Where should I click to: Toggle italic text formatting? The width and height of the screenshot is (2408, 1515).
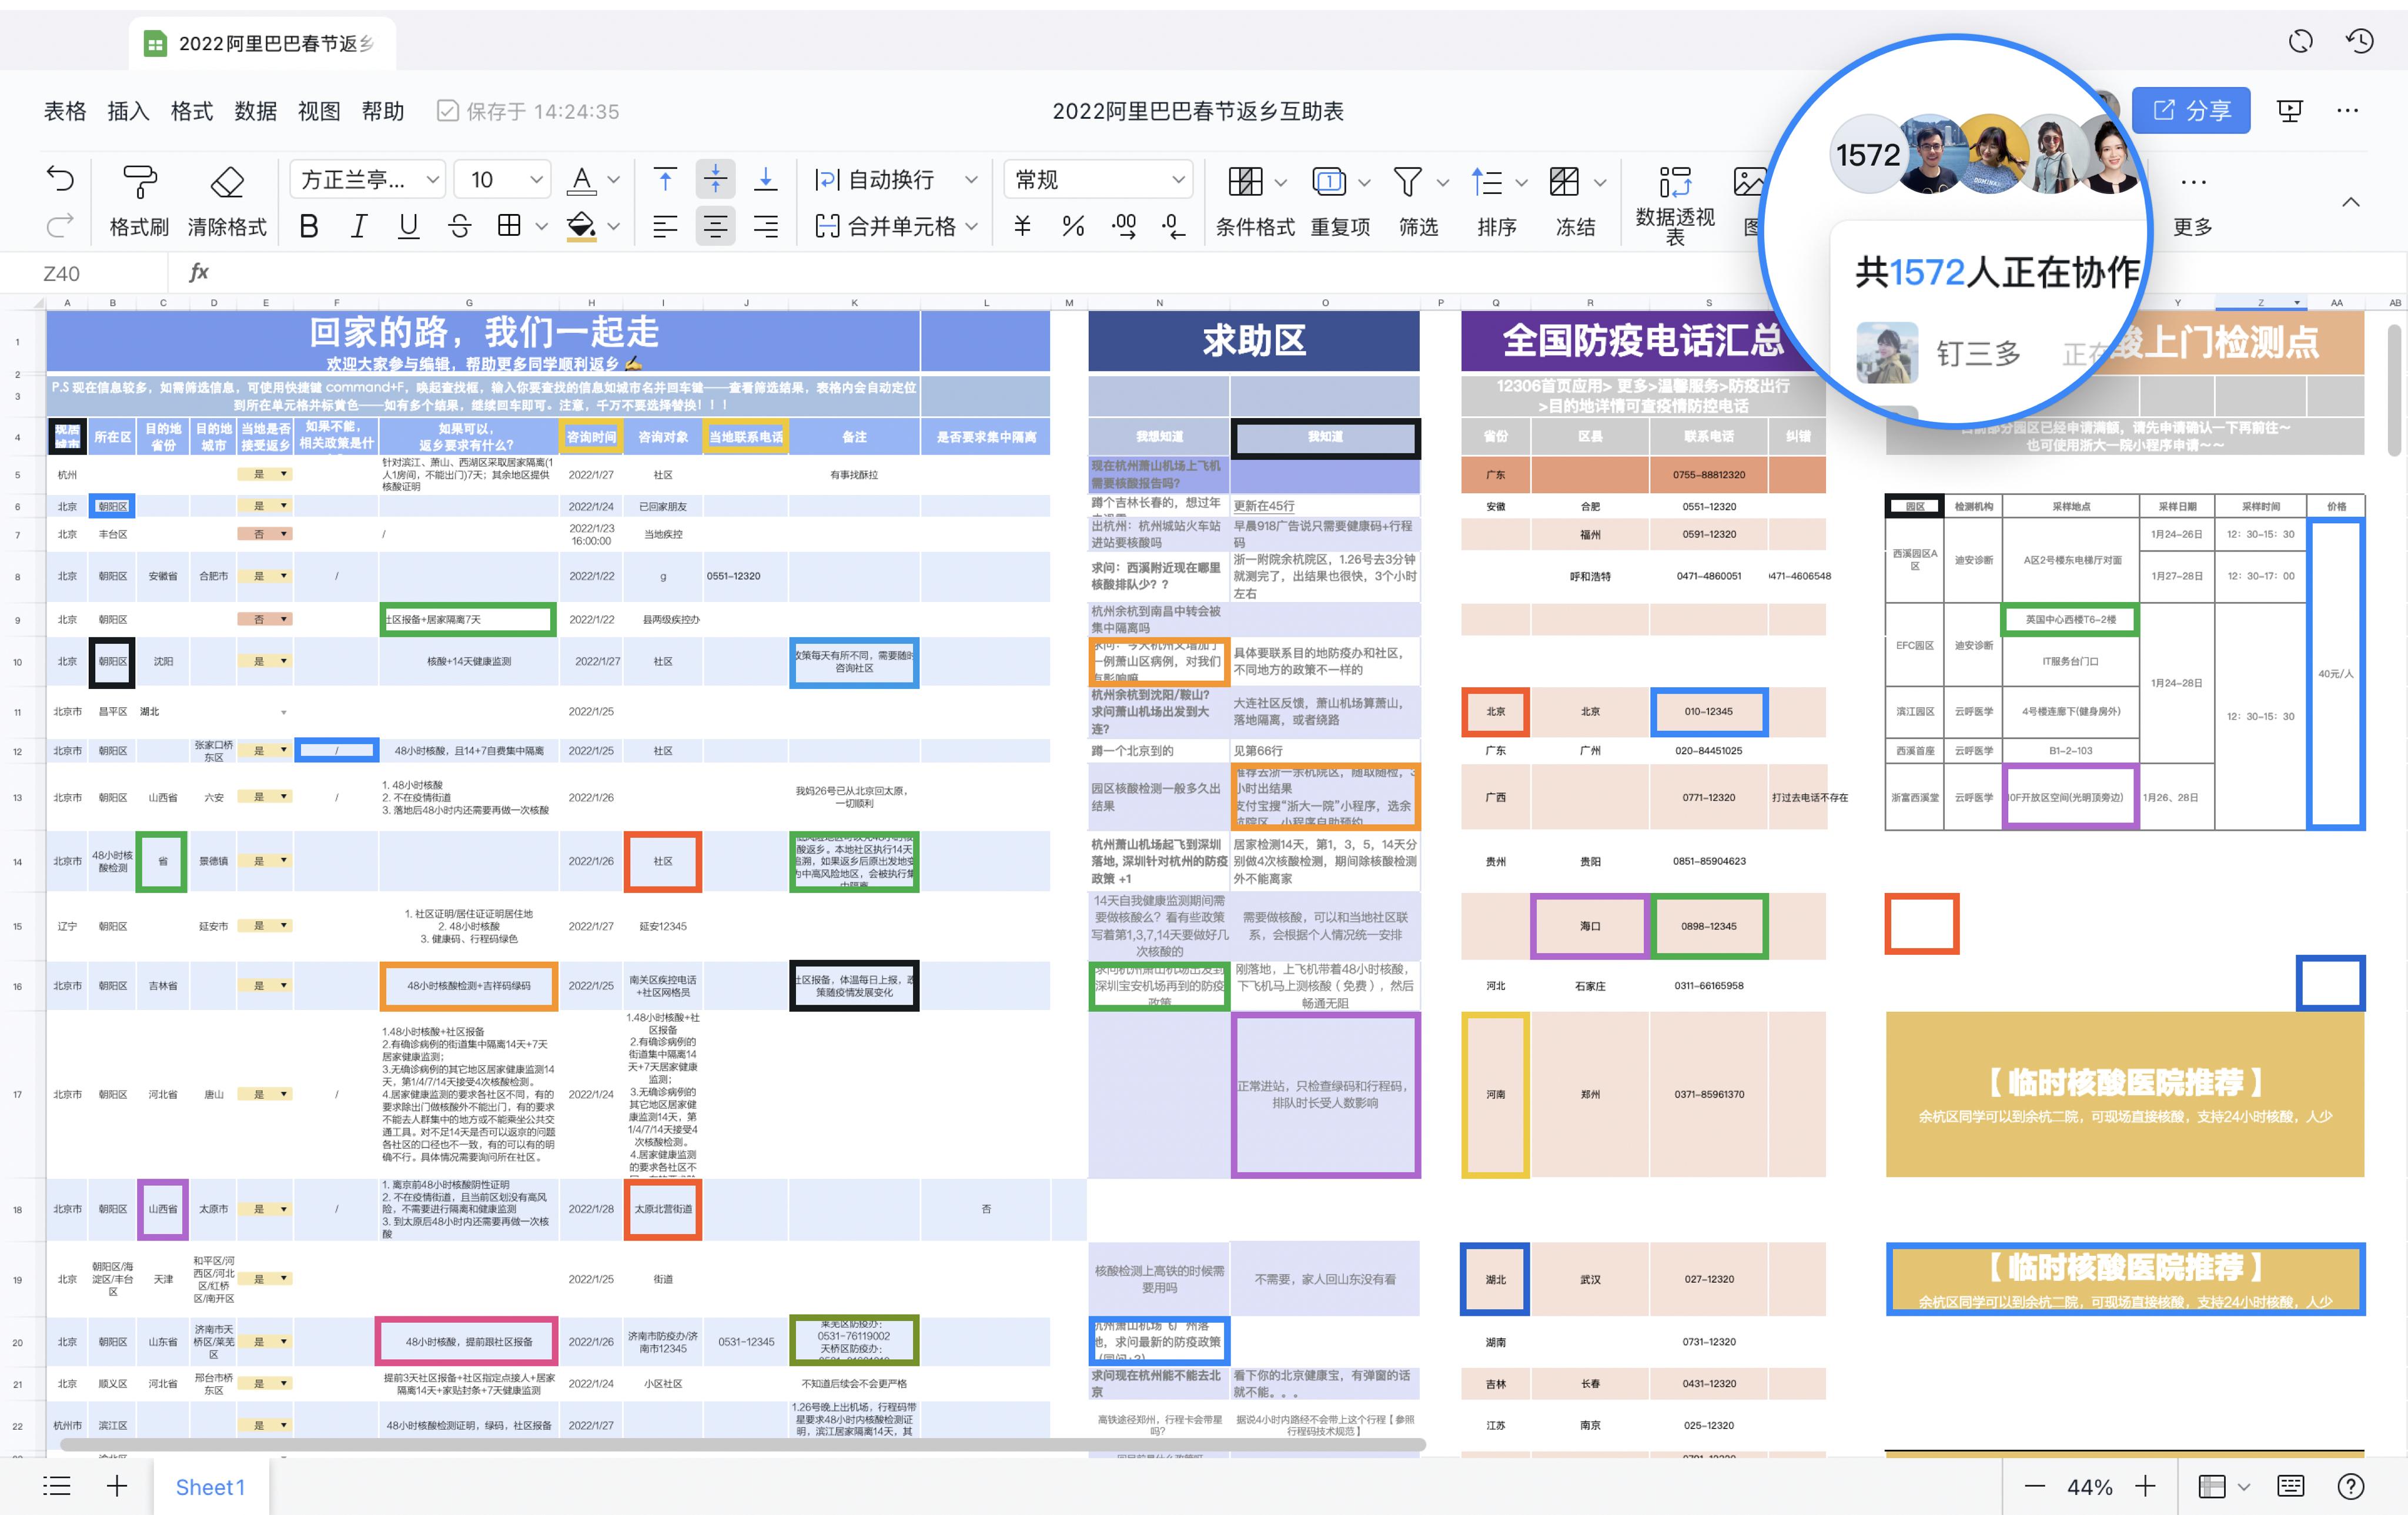tap(359, 226)
